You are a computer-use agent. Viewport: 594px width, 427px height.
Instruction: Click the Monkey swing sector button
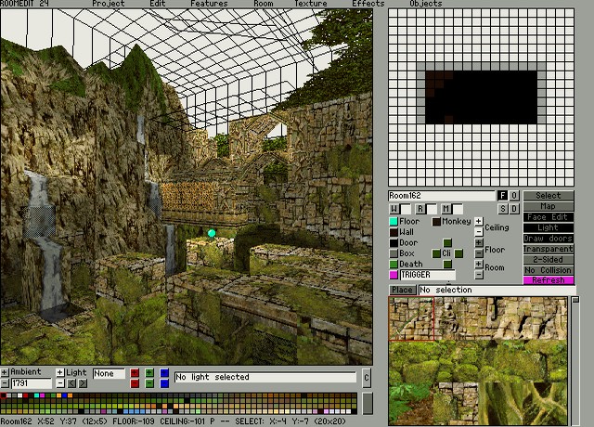pos(436,222)
